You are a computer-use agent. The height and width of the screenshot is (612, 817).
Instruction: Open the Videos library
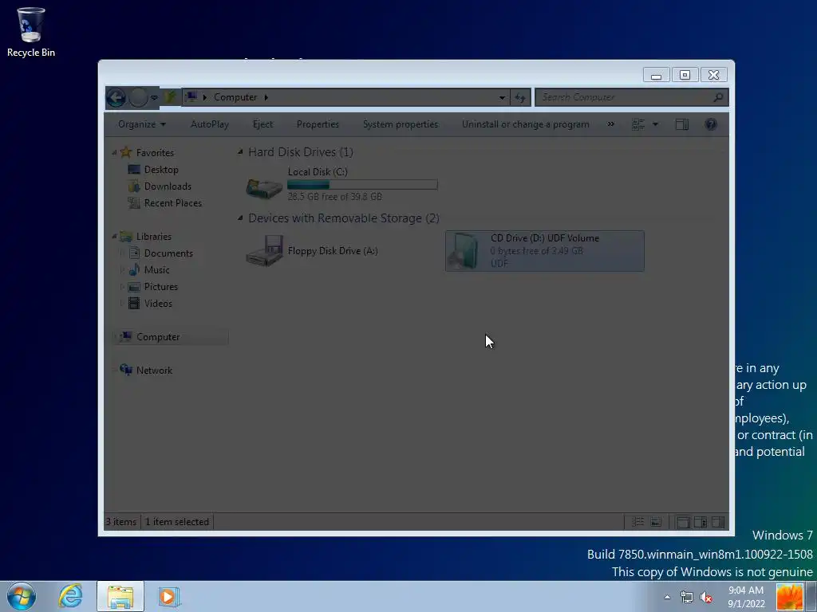pyautogui.click(x=158, y=304)
